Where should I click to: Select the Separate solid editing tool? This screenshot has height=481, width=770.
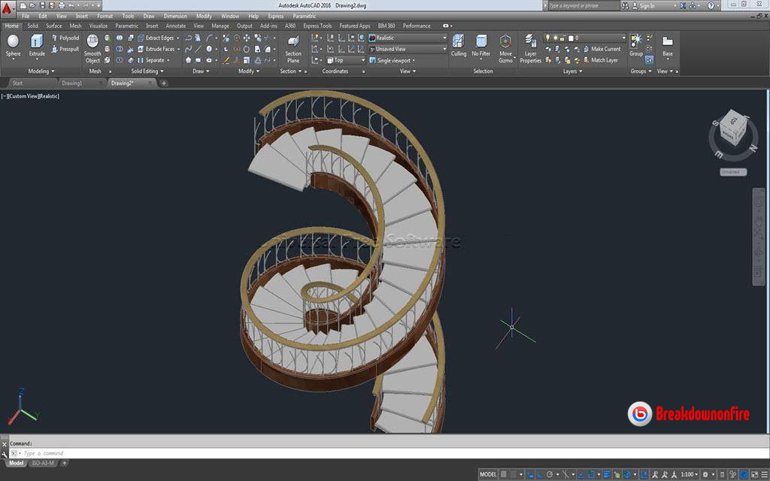point(152,60)
